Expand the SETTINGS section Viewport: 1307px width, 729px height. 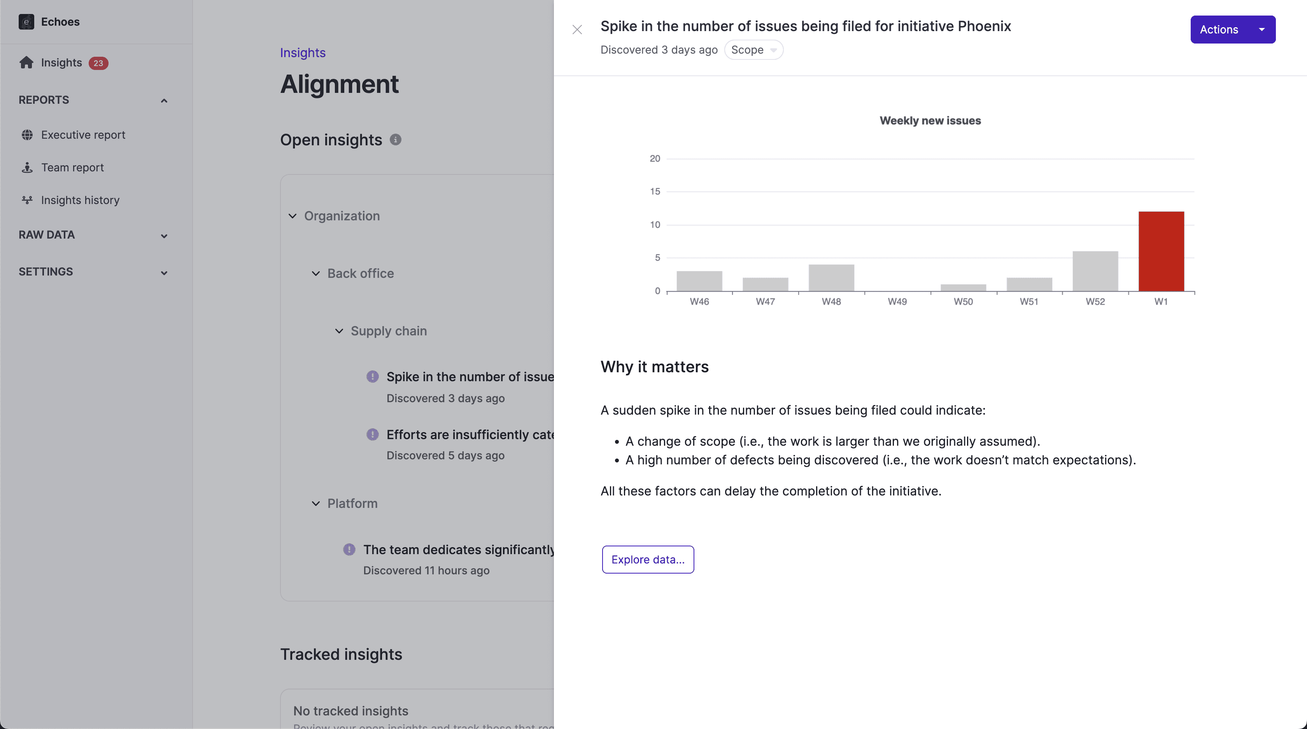pyautogui.click(x=164, y=273)
